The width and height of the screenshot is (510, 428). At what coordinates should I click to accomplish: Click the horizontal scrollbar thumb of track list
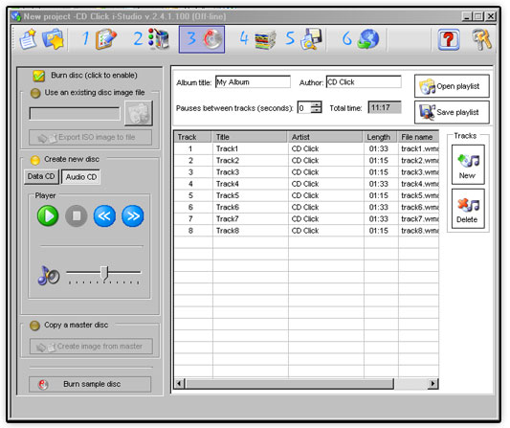coord(290,384)
